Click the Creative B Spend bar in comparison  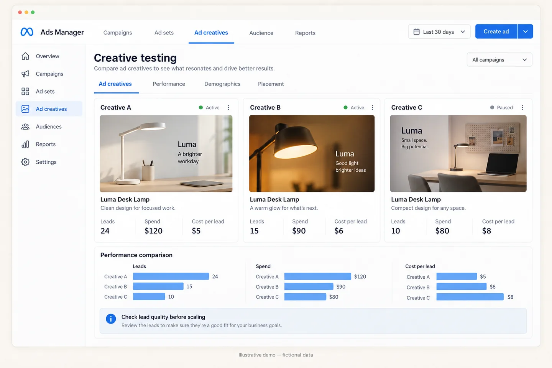click(x=309, y=286)
